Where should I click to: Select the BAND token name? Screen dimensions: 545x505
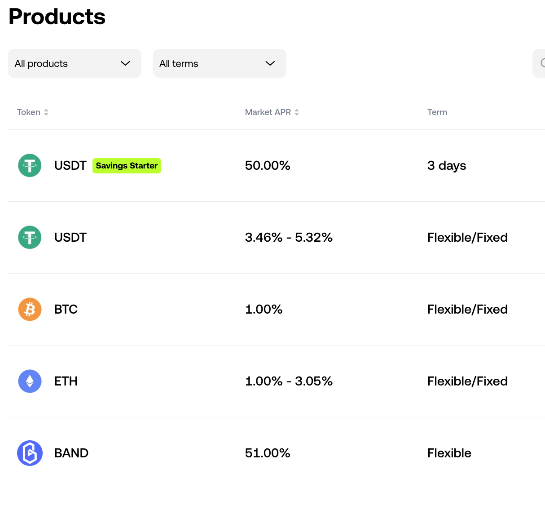[x=71, y=453]
